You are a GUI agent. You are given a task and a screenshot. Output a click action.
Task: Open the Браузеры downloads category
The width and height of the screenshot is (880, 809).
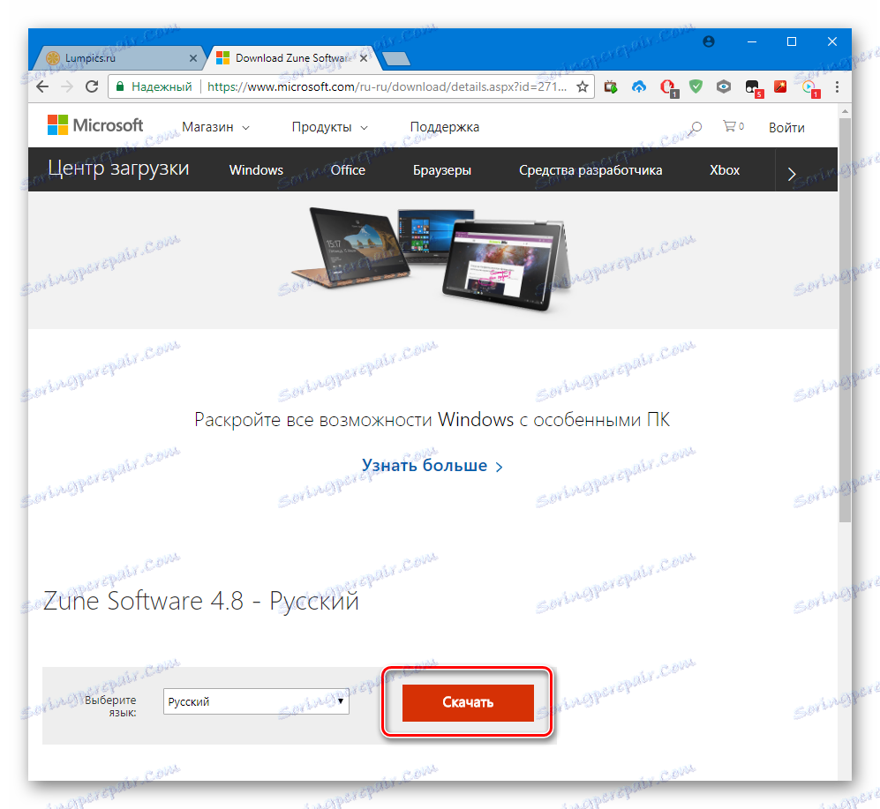[x=441, y=170]
